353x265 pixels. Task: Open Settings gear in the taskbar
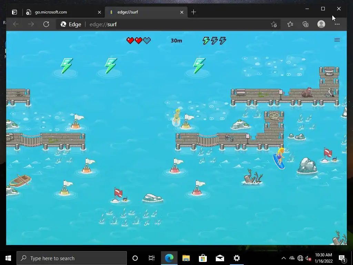[236, 258]
